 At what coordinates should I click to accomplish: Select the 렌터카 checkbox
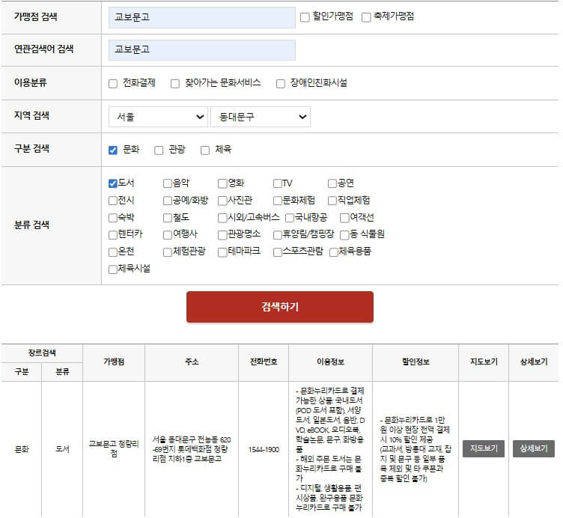click(x=113, y=235)
